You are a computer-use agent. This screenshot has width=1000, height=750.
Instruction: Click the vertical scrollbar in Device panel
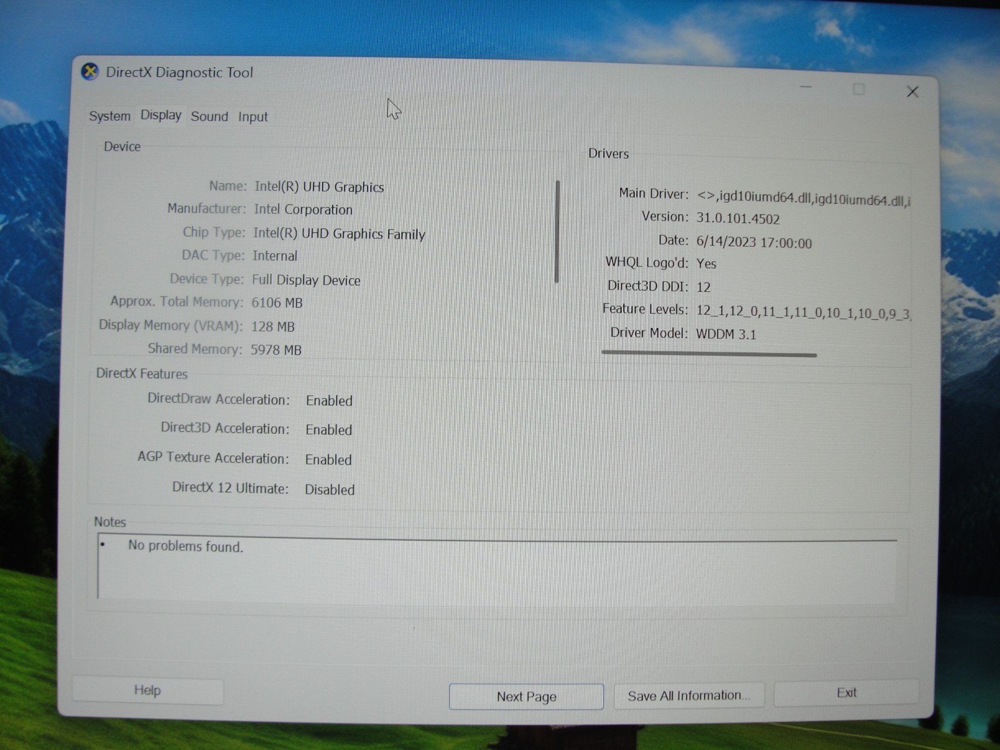(x=557, y=231)
